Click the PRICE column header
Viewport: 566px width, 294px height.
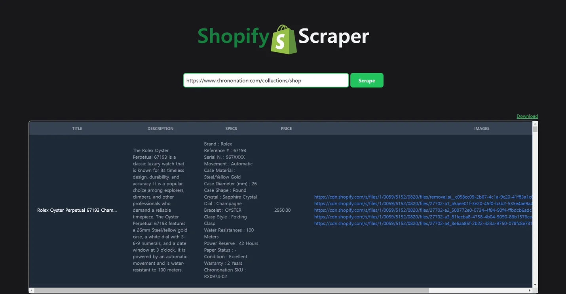287,129
